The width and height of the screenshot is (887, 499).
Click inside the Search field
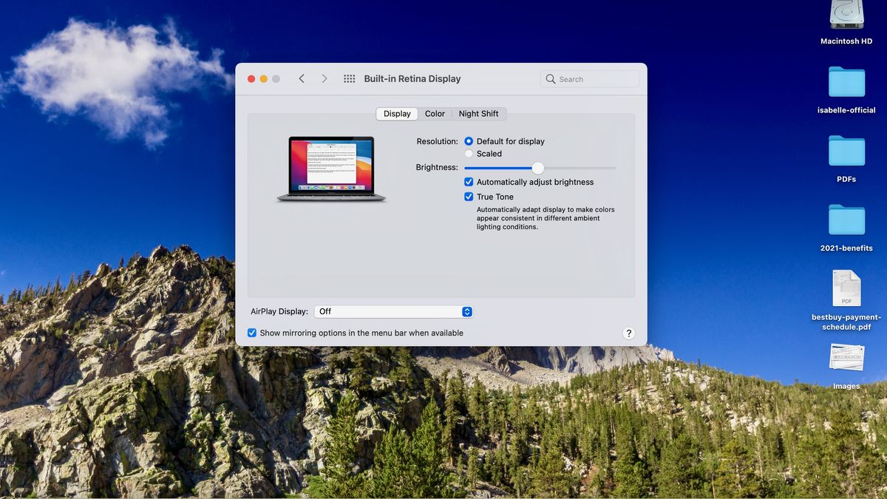coord(588,78)
